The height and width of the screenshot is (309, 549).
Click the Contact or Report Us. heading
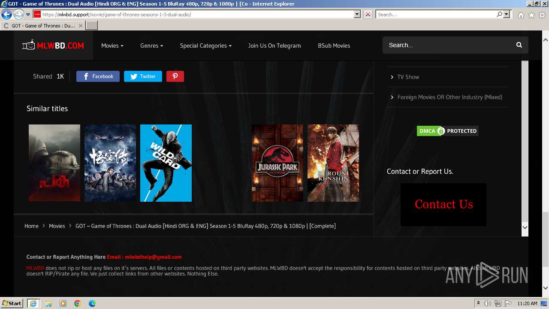(420, 171)
